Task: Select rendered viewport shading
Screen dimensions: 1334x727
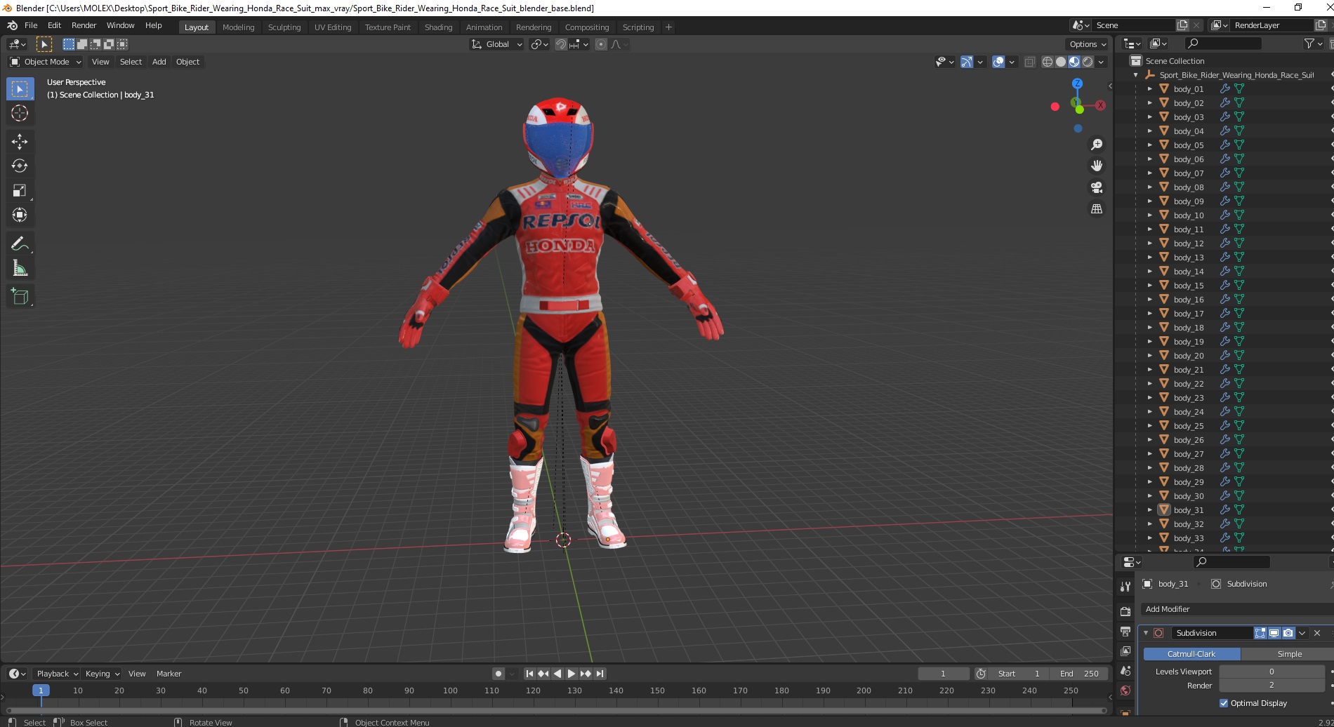Action: [x=1088, y=62]
